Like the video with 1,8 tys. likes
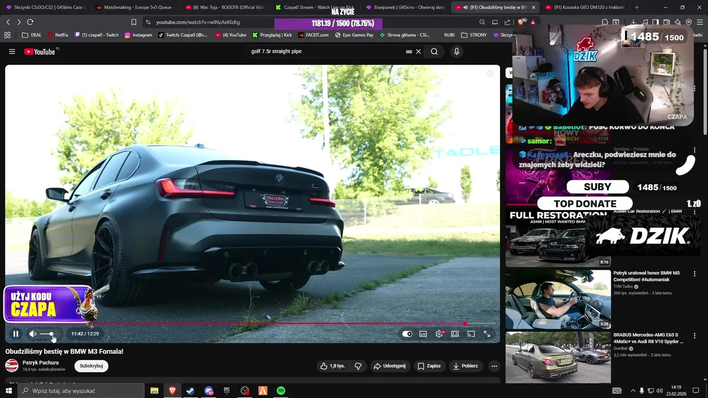This screenshot has height=398, width=708. click(332, 366)
